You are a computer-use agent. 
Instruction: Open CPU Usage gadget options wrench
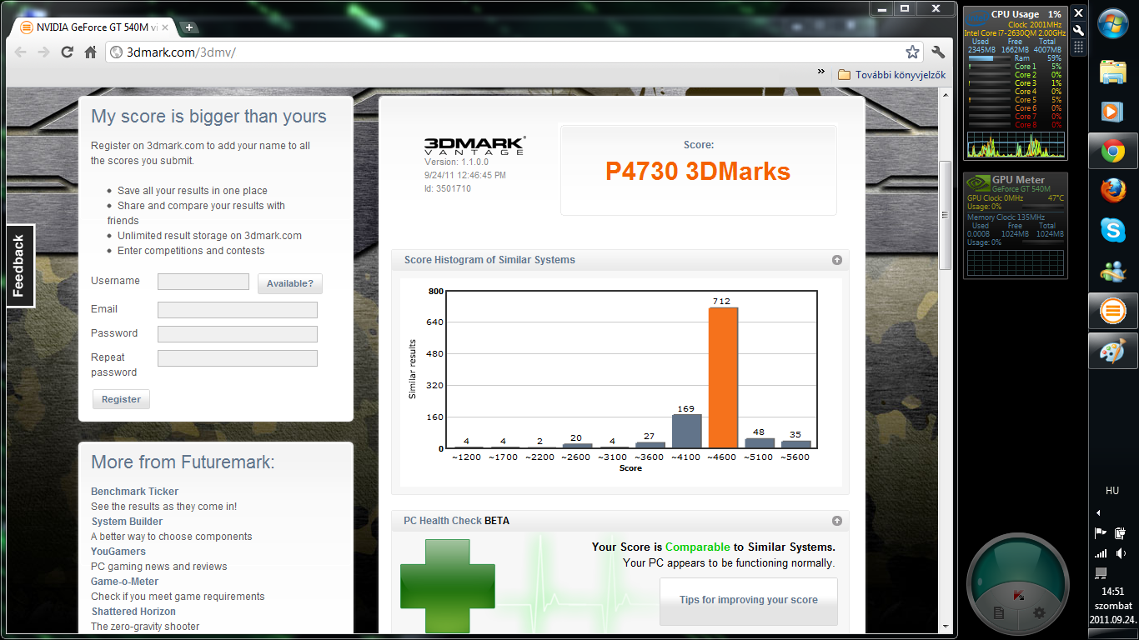click(1078, 30)
